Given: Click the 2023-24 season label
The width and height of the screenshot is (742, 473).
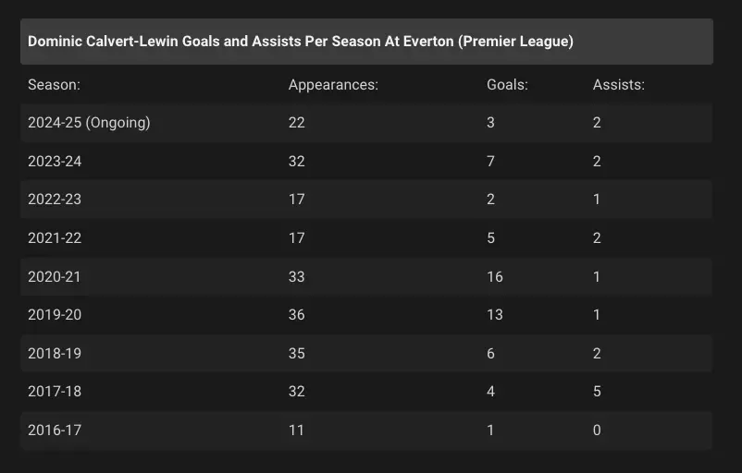Looking at the screenshot, I should point(55,162).
